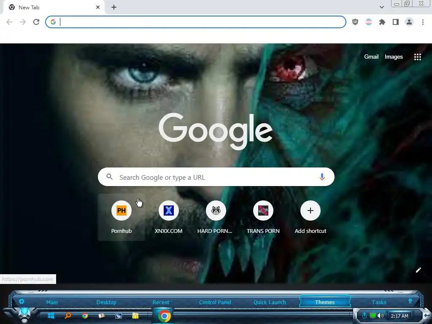Switch to the Recent taskbar tab
Viewport: 432px width, 324px height.
point(161,302)
